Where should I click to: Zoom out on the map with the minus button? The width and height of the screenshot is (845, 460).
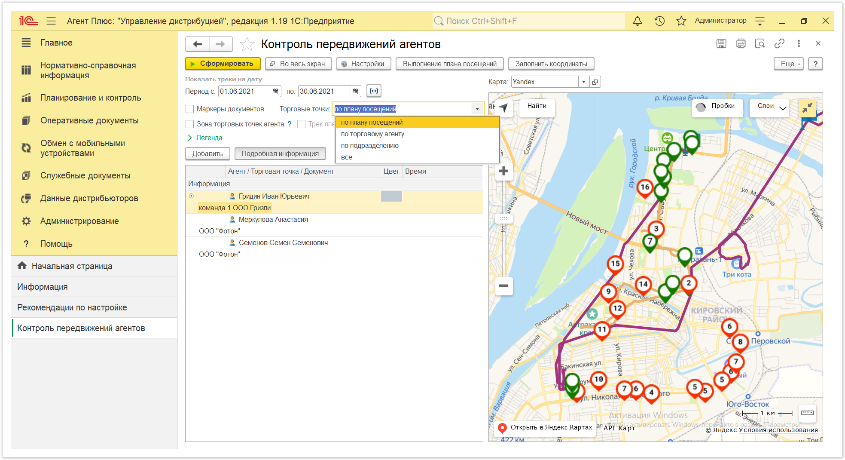(503, 285)
